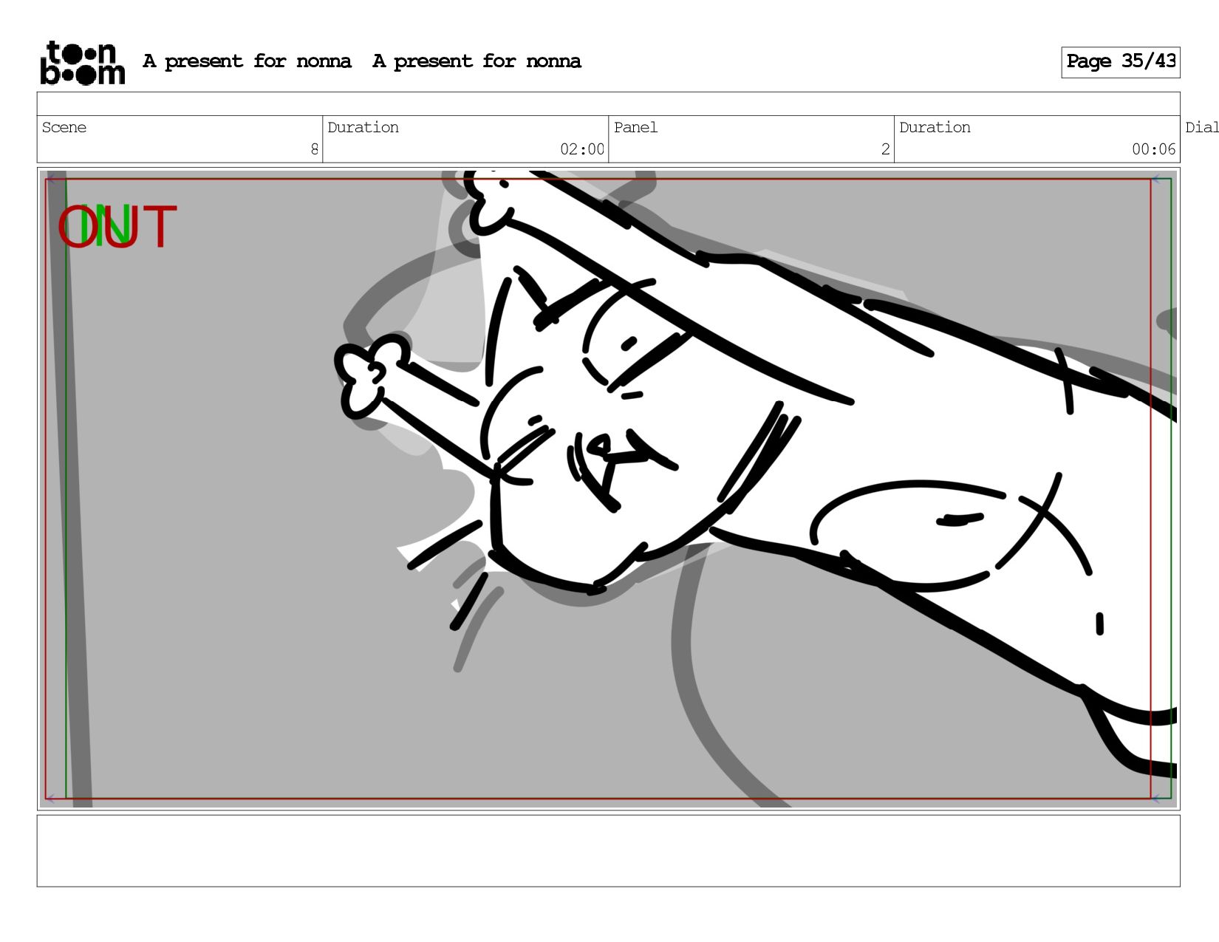Click the storyboard panel cat drawing

point(608,488)
